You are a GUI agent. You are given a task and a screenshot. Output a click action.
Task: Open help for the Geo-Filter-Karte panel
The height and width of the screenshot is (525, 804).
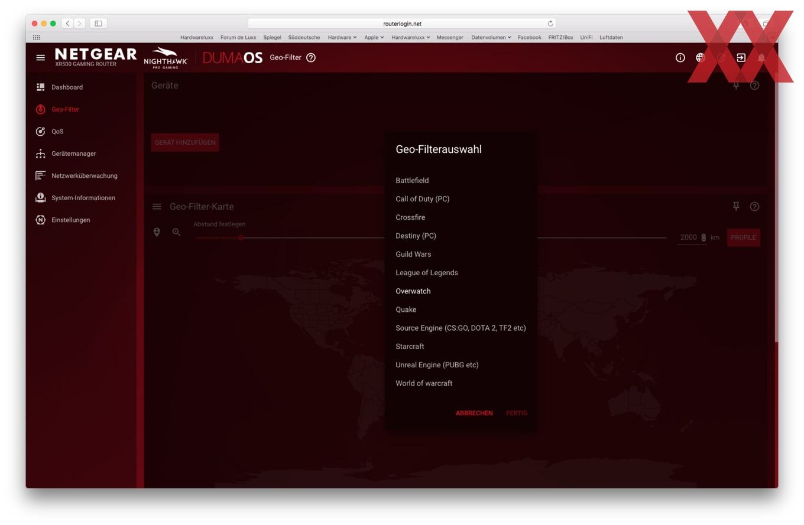tap(754, 206)
